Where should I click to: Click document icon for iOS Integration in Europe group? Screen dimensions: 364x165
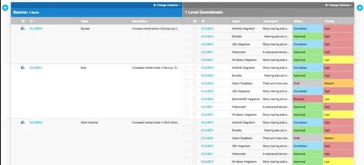point(194,44)
